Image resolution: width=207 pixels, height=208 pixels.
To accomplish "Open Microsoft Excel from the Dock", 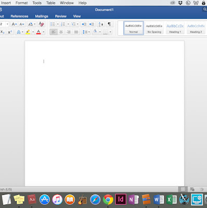I will 171,200.
